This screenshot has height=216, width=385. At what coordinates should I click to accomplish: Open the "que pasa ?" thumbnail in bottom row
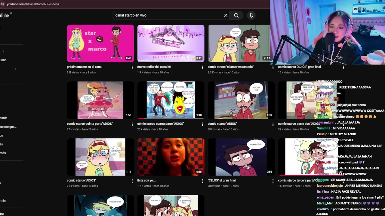(171, 205)
